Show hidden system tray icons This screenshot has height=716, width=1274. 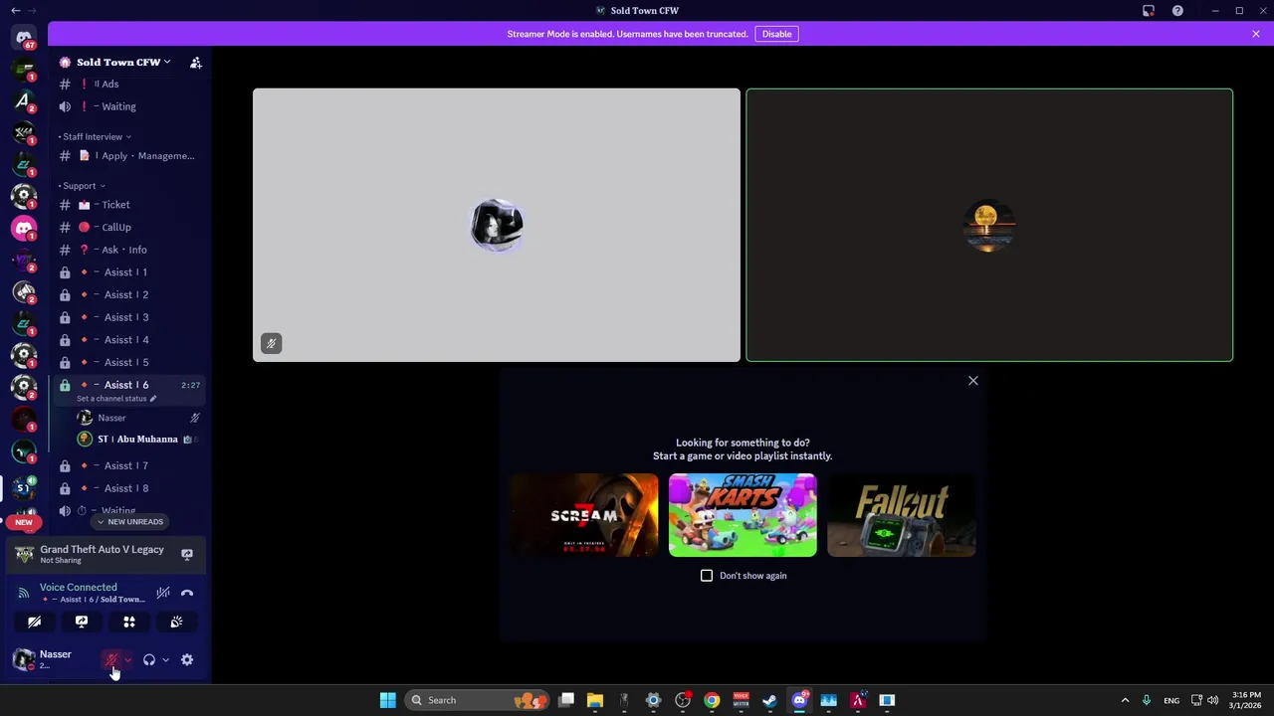coord(1125,700)
